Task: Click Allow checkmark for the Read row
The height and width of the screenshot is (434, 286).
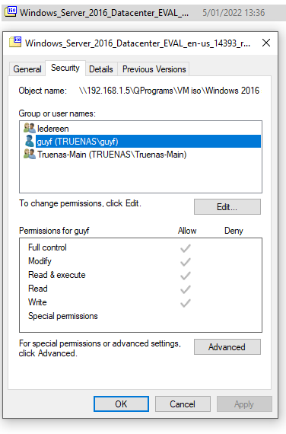Action: tap(186, 289)
